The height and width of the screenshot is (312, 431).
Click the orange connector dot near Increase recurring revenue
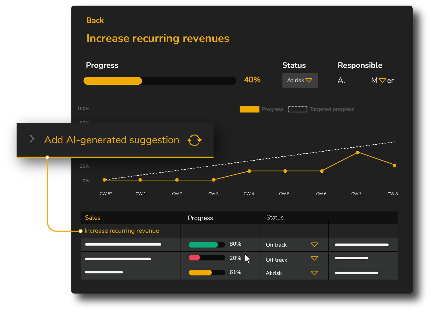click(80, 231)
